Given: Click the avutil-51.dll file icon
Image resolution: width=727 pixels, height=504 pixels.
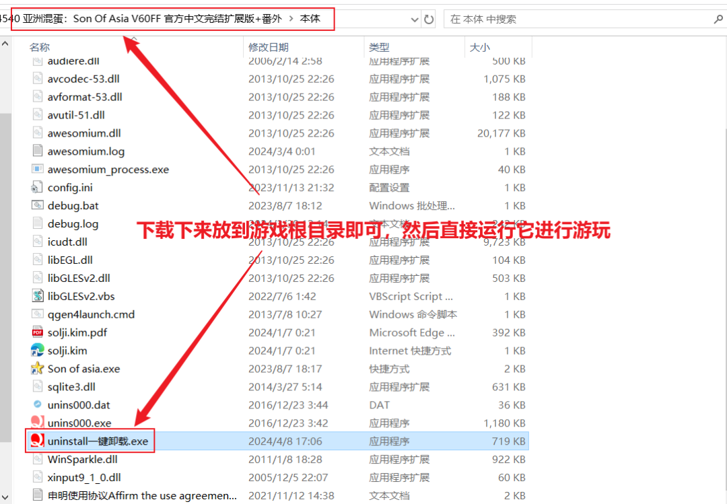Looking at the screenshot, I should pyautogui.click(x=38, y=115).
